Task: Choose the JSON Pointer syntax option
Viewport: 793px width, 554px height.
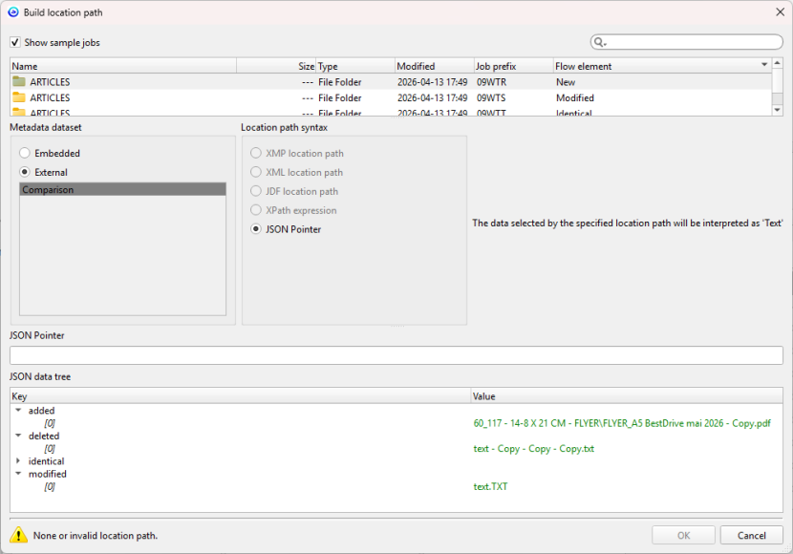Action: 256,229
